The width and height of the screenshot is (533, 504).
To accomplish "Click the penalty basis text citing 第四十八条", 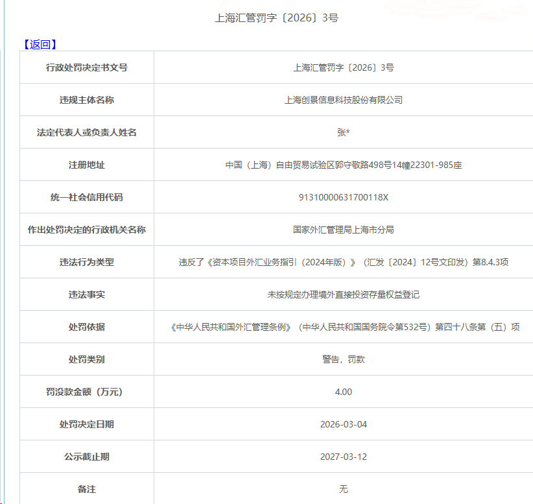I will pyautogui.click(x=343, y=327).
